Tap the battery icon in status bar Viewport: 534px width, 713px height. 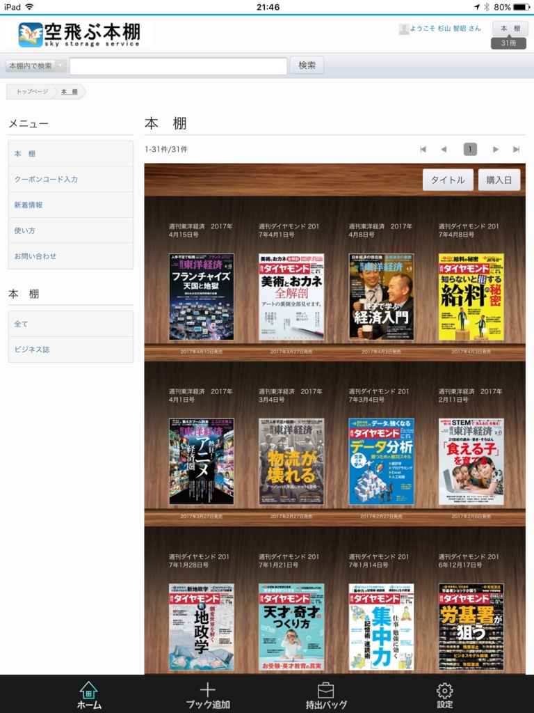click(x=521, y=7)
